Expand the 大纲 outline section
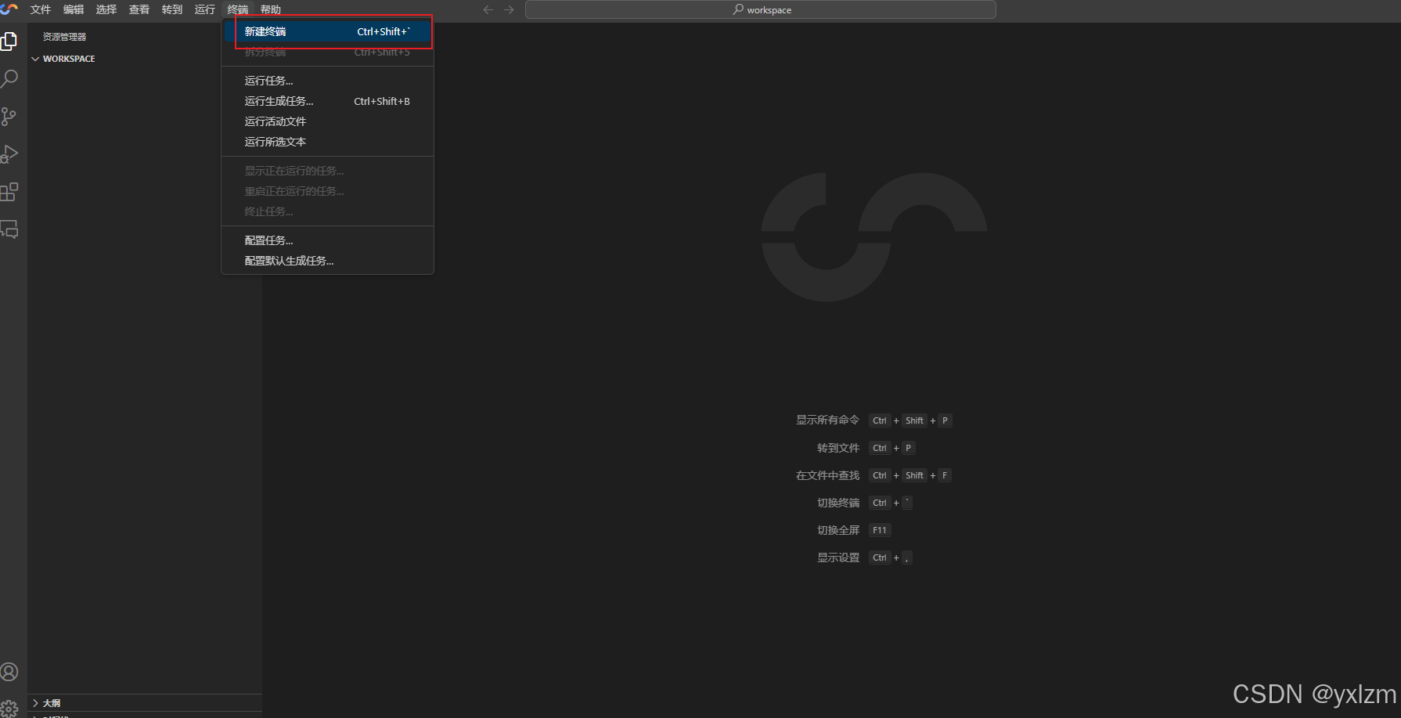This screenshot has height=718, width=1401. coord(145,703)
